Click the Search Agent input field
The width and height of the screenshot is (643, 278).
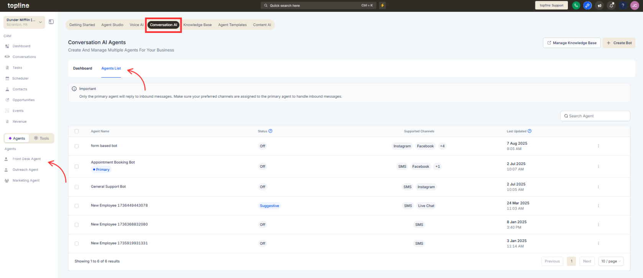coord(595,116)
